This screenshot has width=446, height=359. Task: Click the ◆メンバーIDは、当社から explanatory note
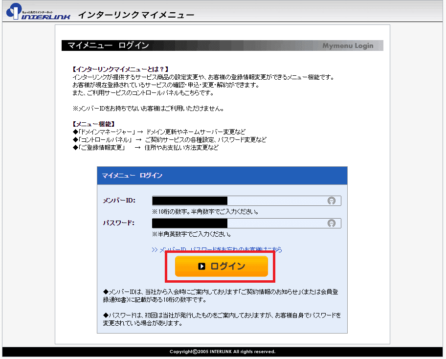pos(221,296)
